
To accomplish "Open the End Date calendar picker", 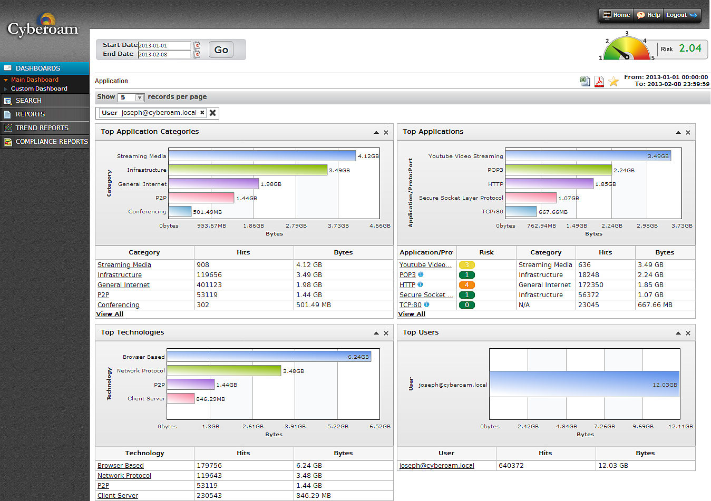I will [x=197, y=54].
